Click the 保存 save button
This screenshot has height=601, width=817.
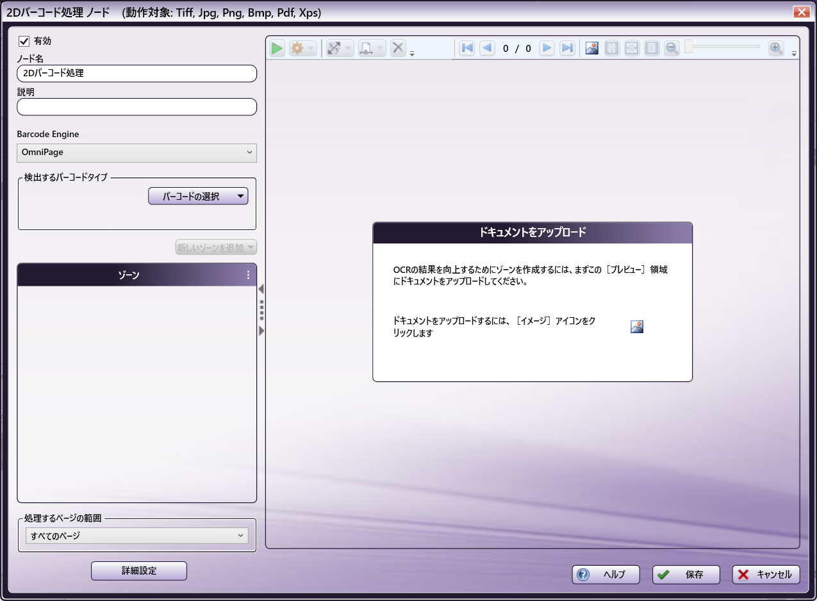[686, 575]
